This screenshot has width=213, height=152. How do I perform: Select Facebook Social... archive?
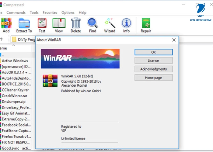tap(16, 125)
